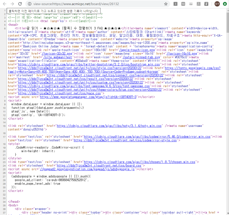Open the unify/css/style.css link
This screenshot has width=229, height=215.
pos(80,68)
